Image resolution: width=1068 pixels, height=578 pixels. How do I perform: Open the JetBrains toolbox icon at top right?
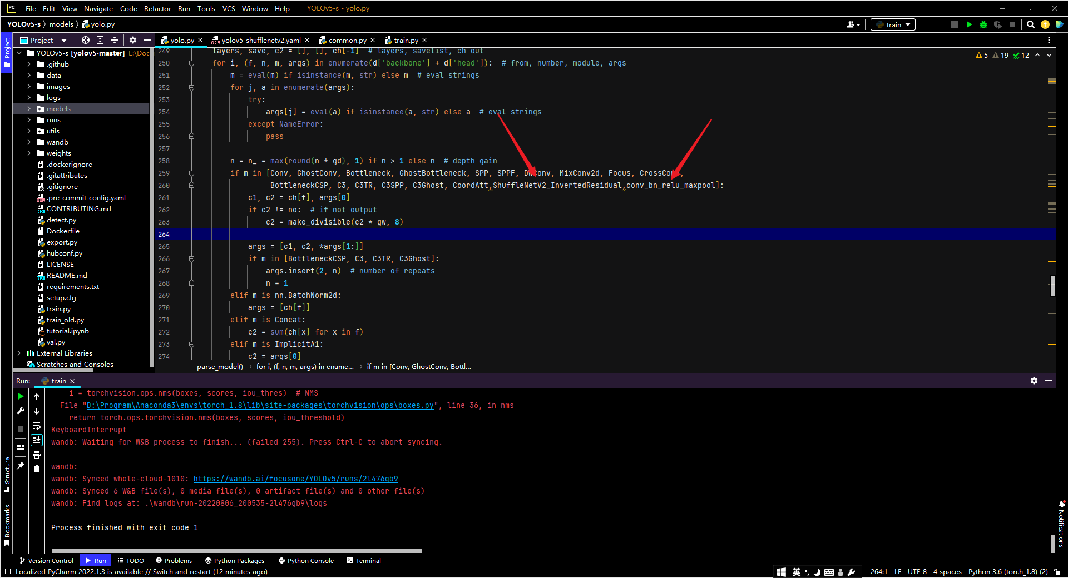(x=1059, y=24)
